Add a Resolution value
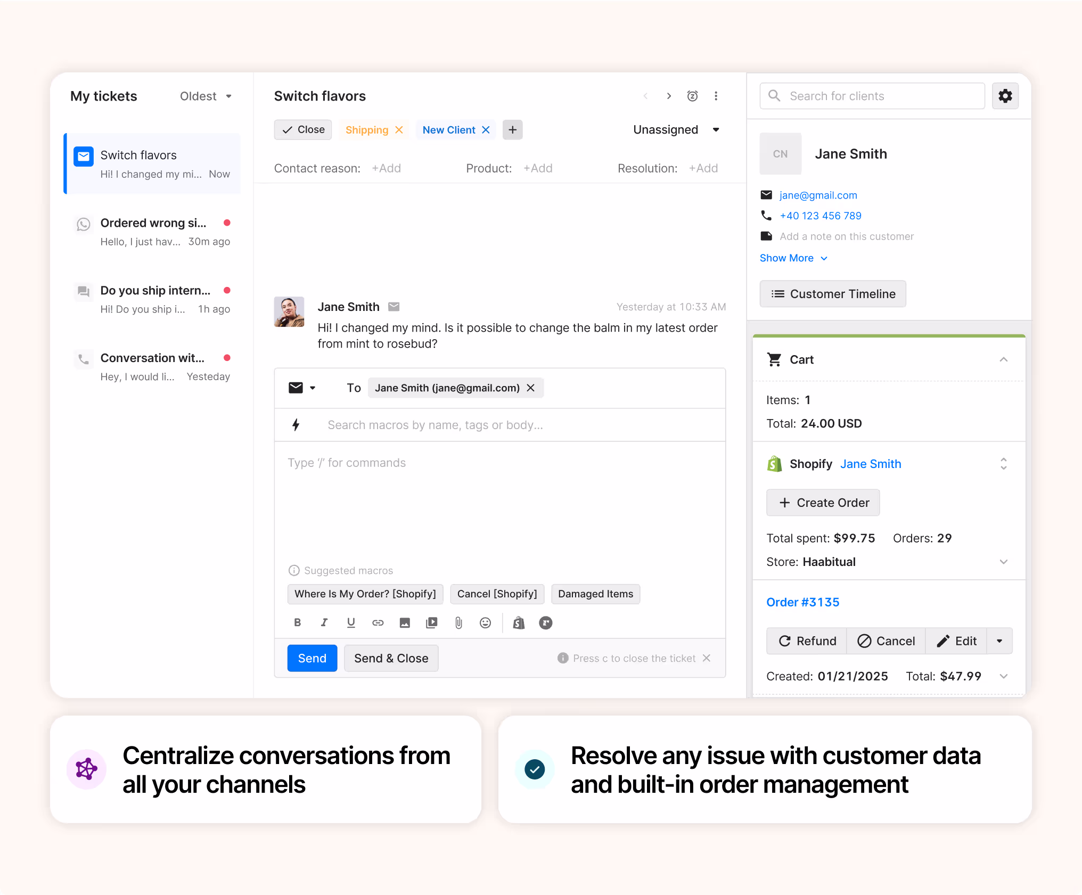The width and height of the screenshot is (1082, 895). (703, 168)
